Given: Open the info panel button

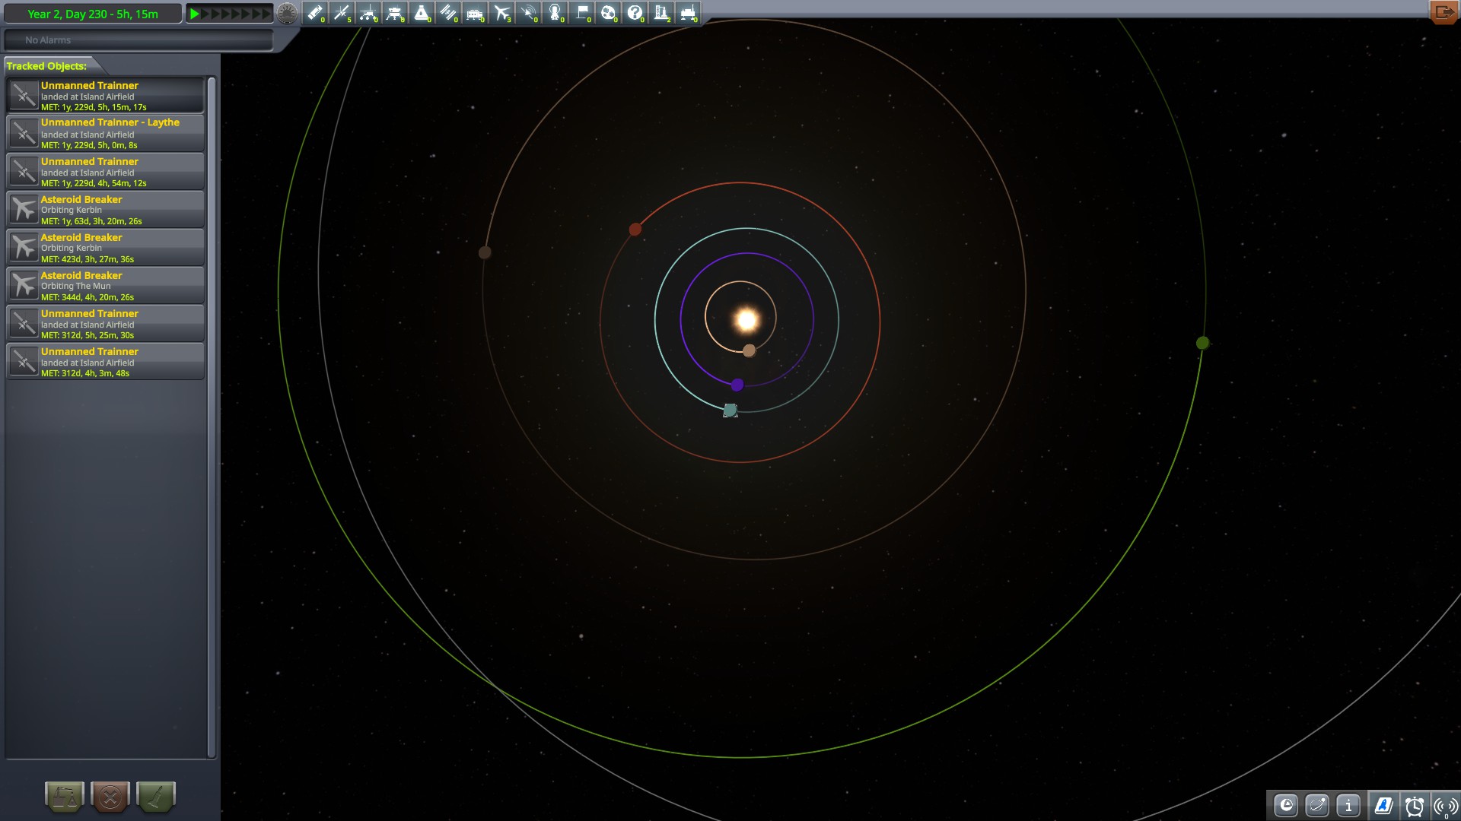Looking at the screenshot, I should coord(1348,805).
